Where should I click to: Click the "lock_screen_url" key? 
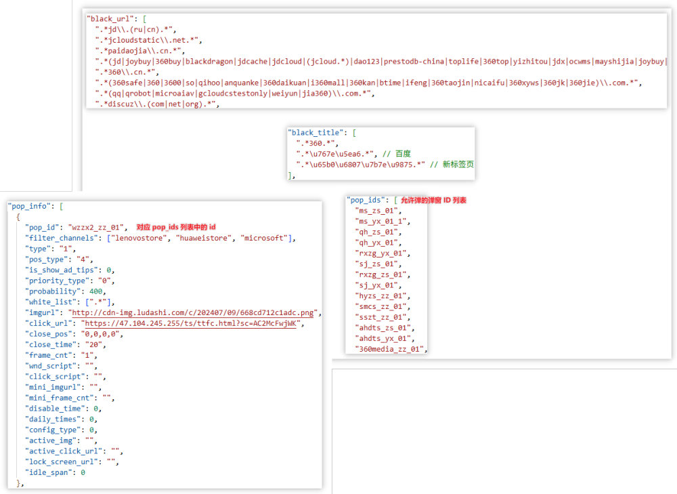click(x=62, y=461)
